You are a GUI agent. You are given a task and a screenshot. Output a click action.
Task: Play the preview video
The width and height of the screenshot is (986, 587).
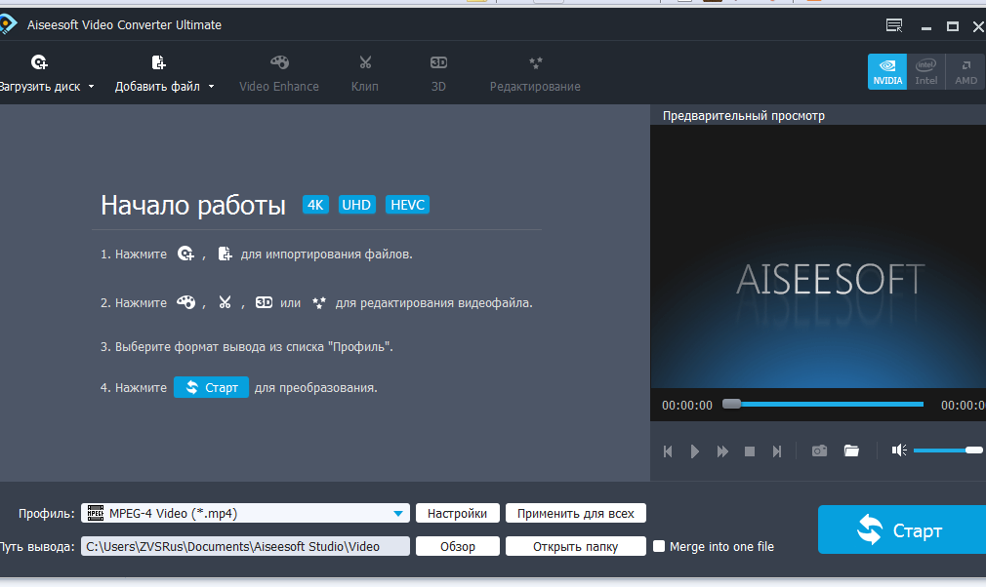(x=695, y=451)
